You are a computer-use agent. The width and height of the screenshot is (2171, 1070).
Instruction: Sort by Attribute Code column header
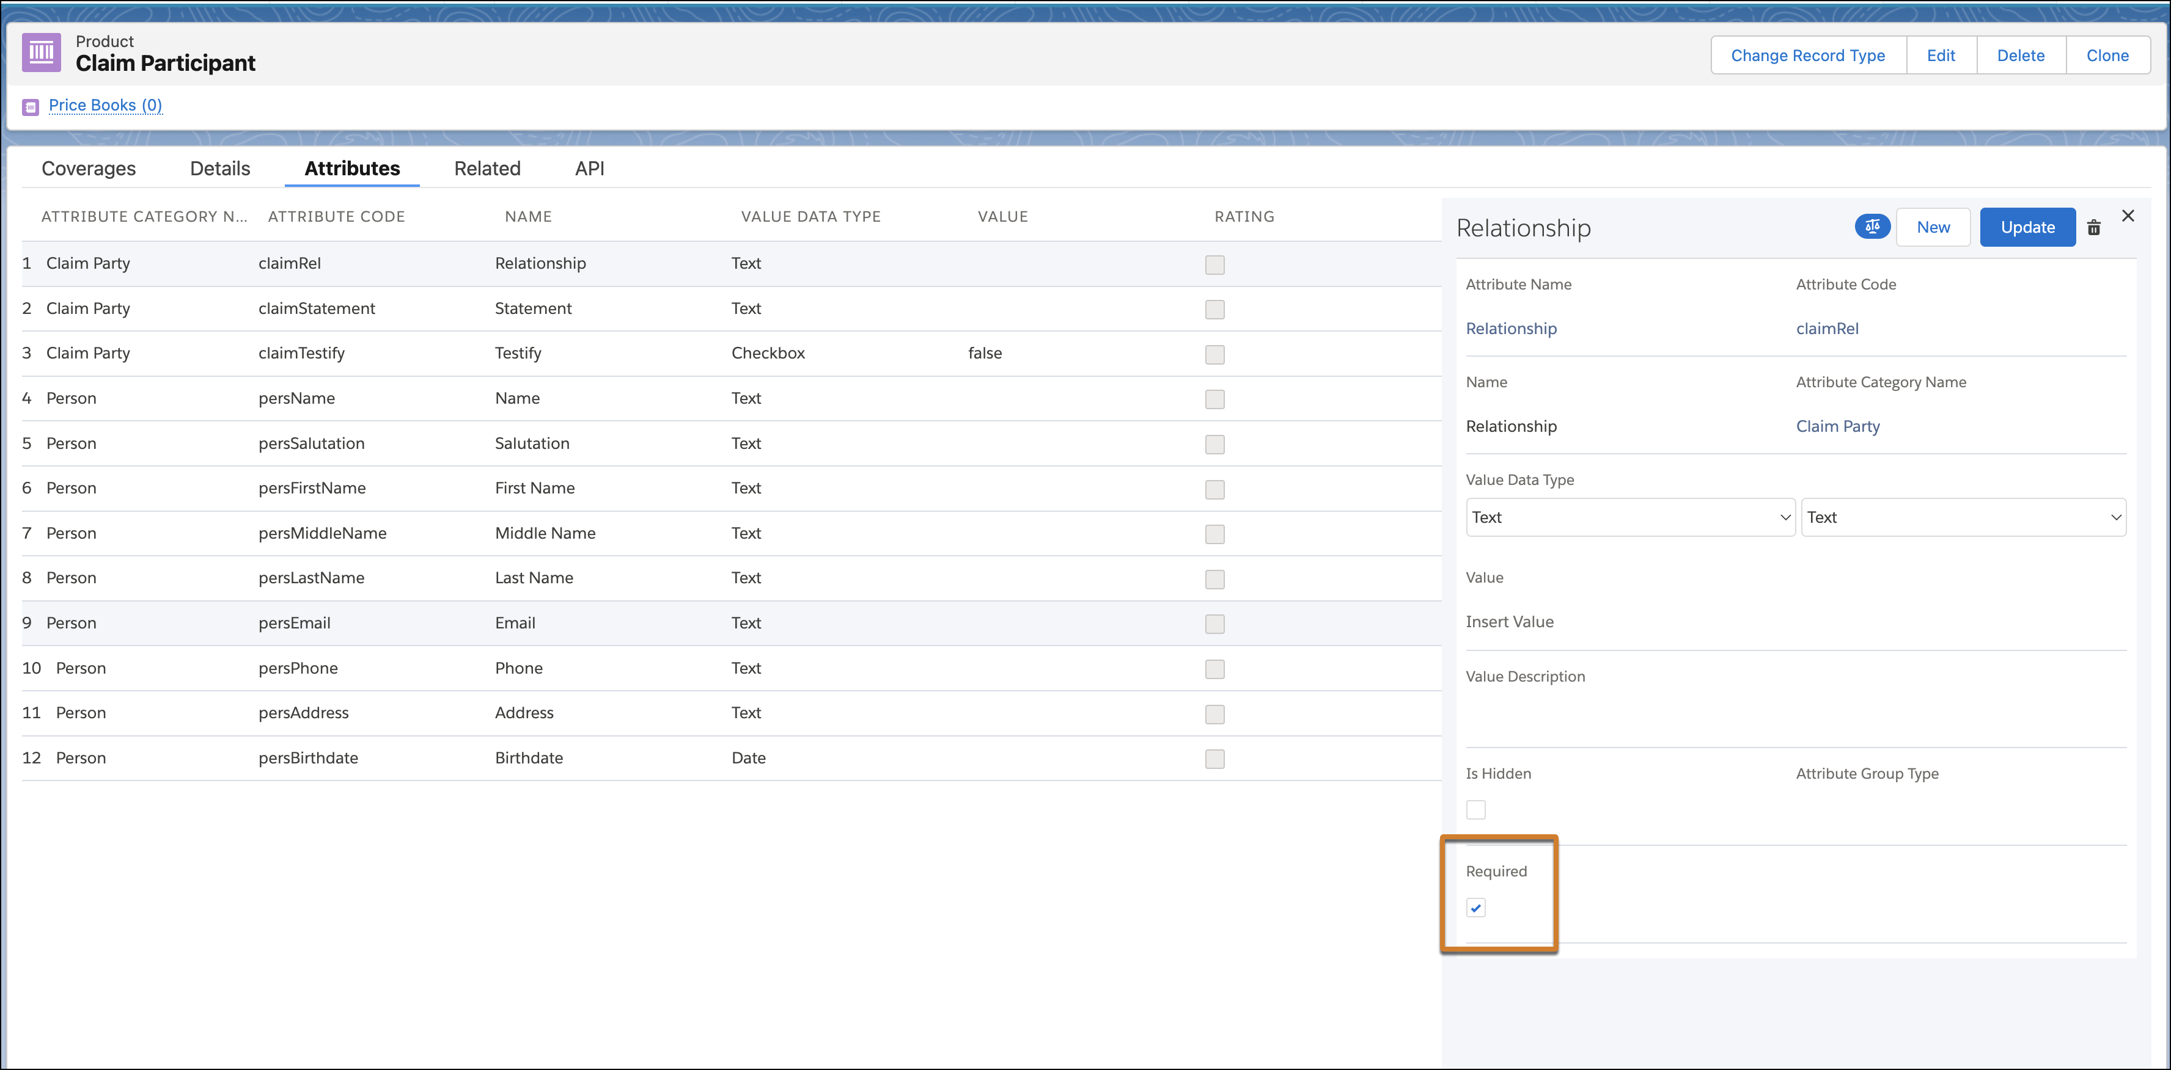[336, 216]
